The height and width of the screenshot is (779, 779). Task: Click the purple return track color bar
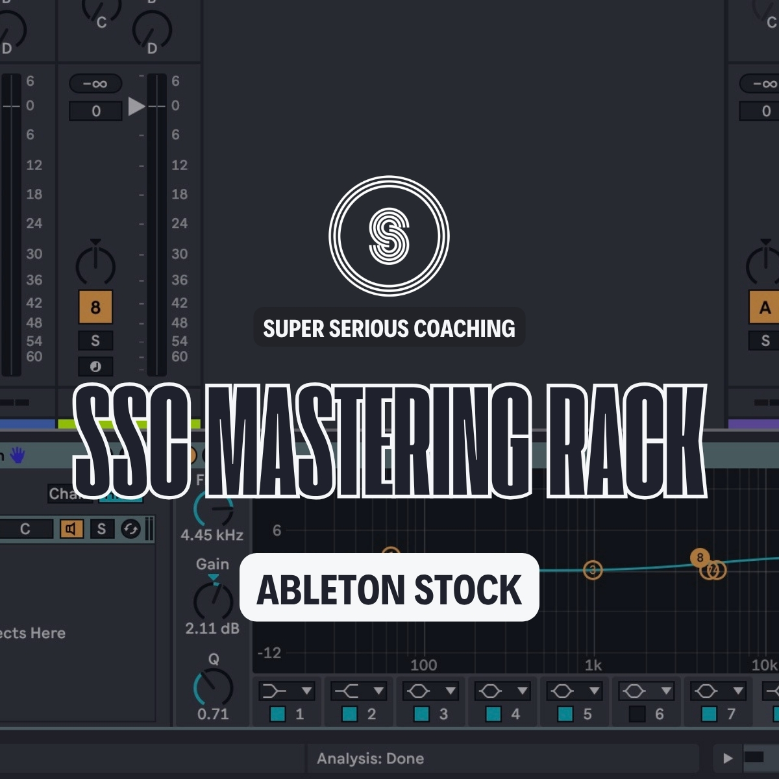(754, 424)
